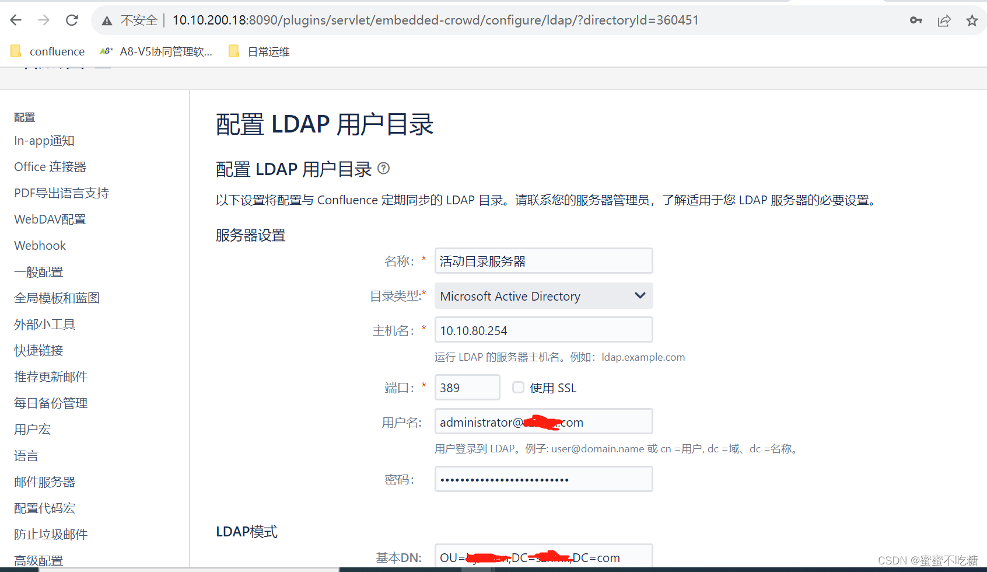Open Office 连接器 in sidebar
This screenshot has height=572, width=987.
(x=50, y=167)
